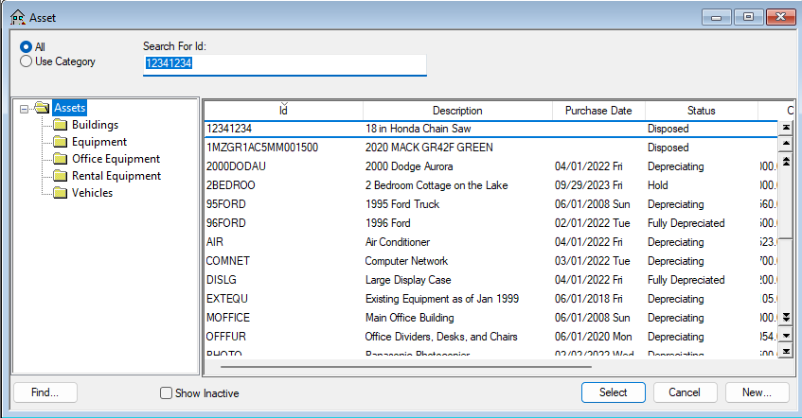
Task: Page up with the double up arrow
Action: [785, 162]
